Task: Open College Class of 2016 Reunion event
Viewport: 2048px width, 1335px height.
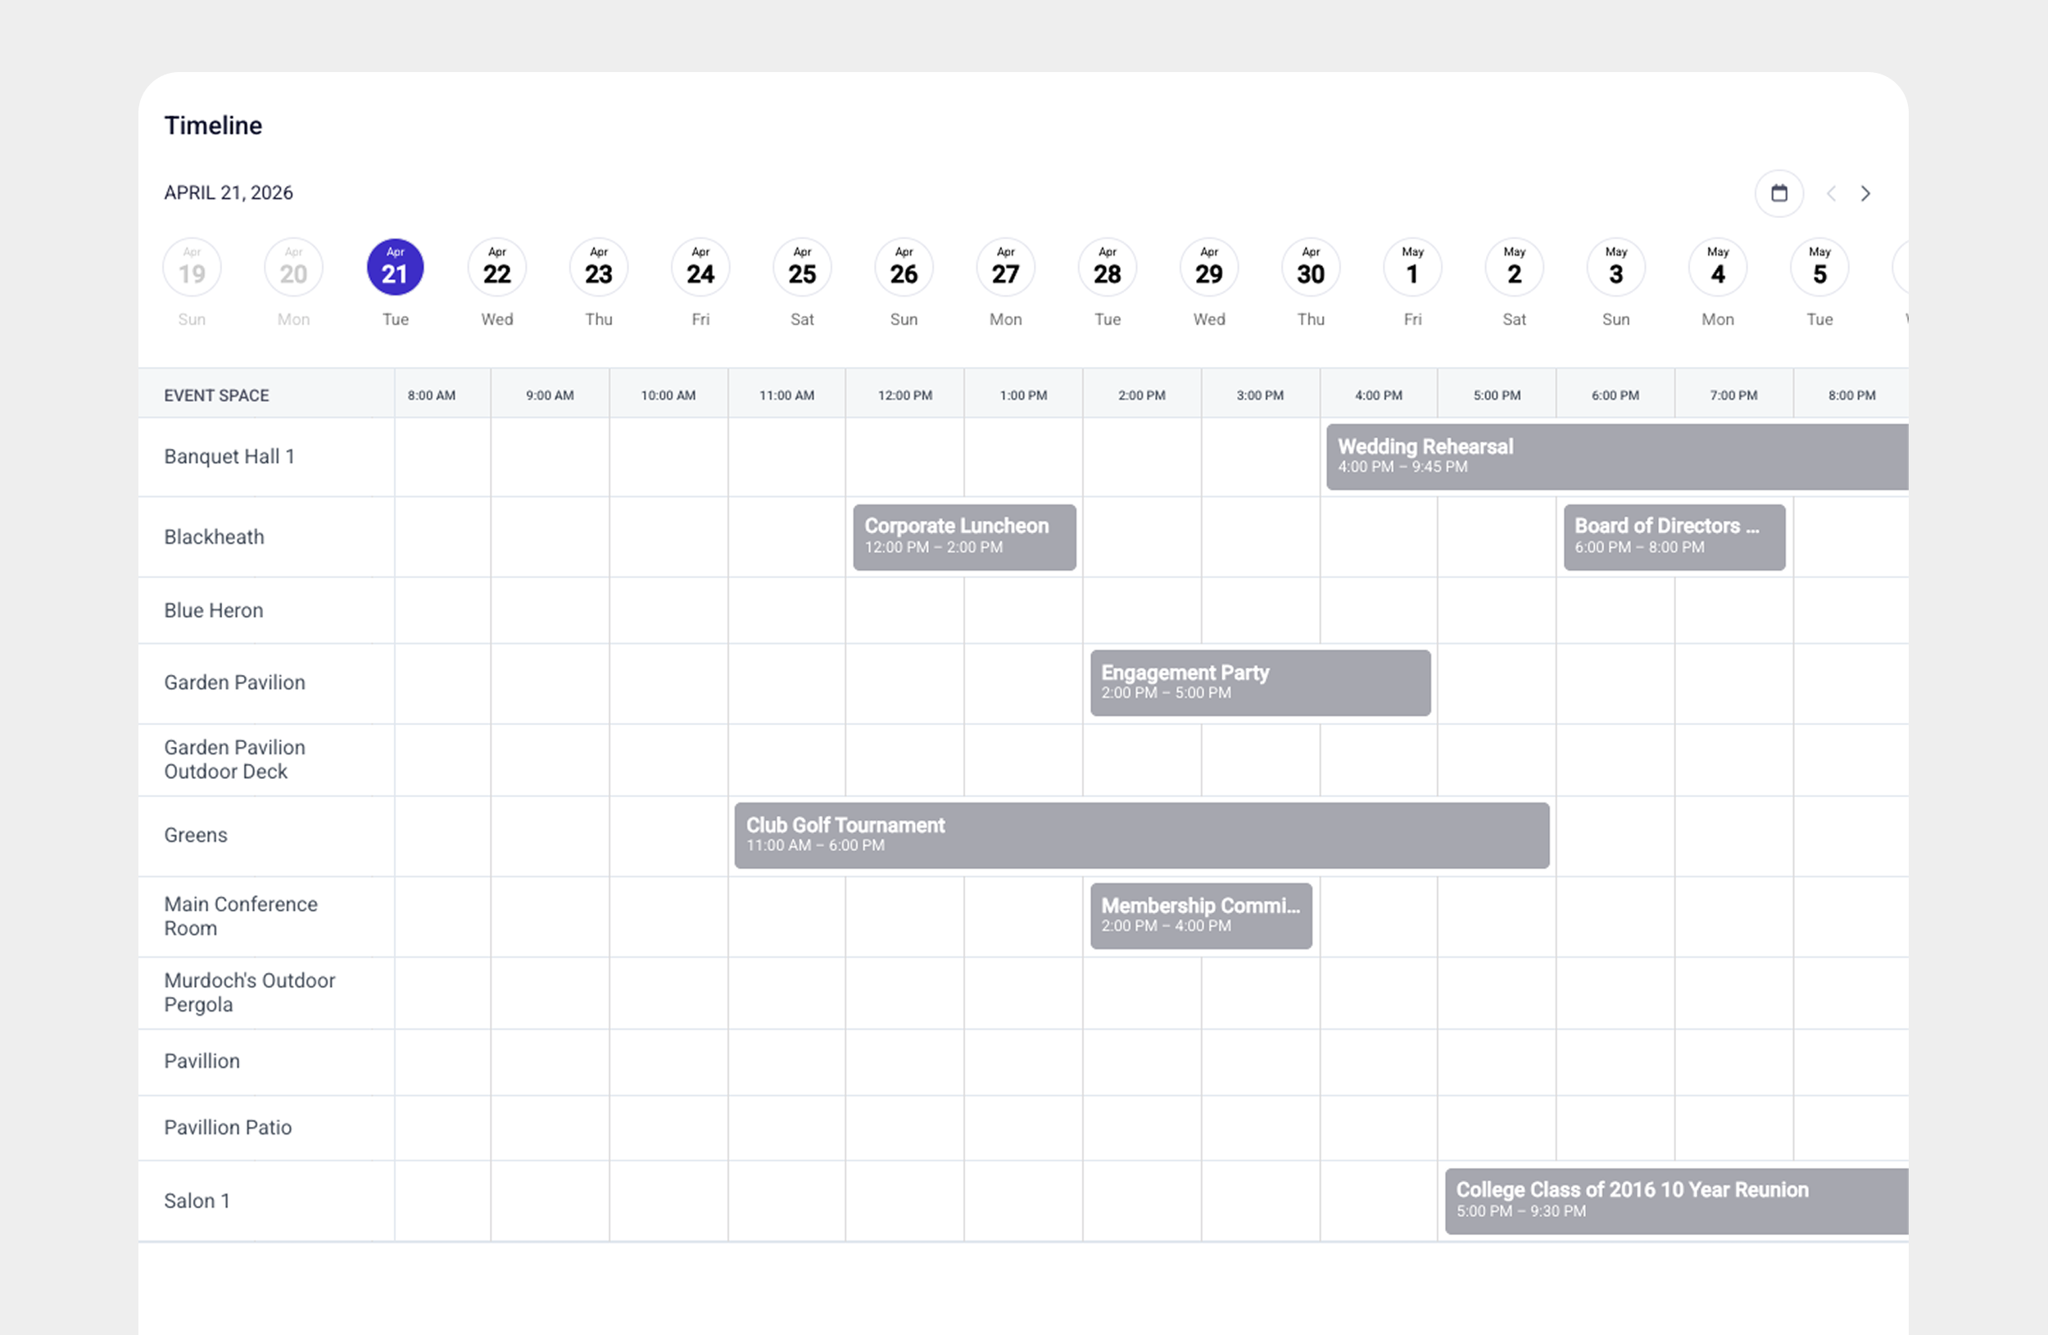Action: coord(1674,1201)
